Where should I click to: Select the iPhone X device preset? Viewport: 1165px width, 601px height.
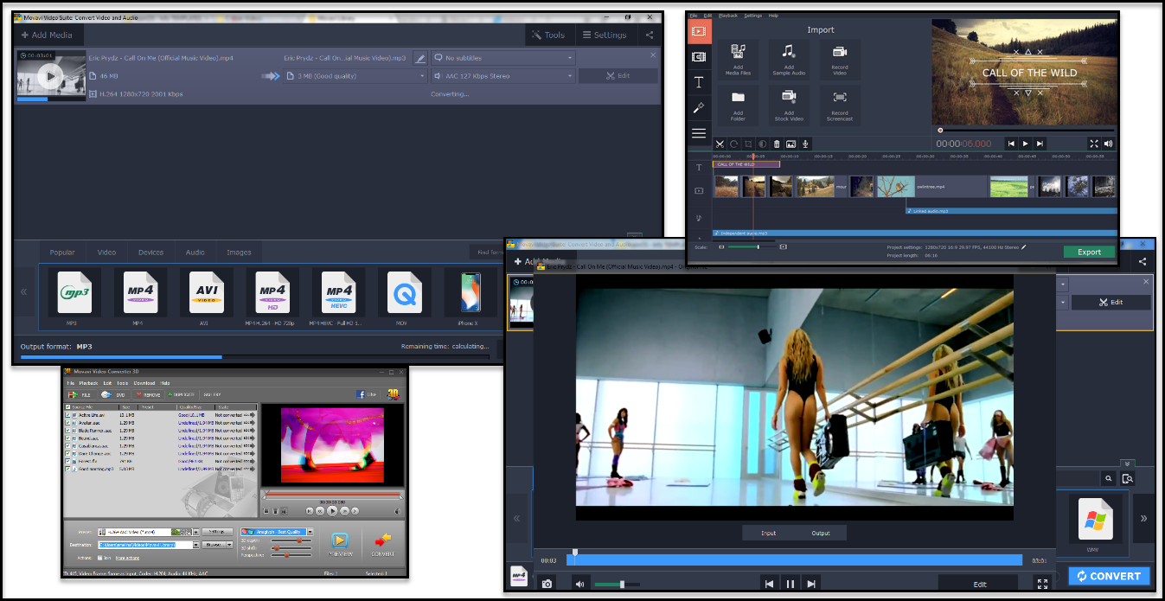click(470, 293)
